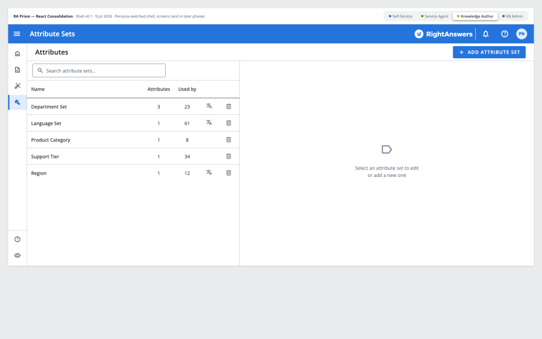Select the Product Category name

coord(50,140)
